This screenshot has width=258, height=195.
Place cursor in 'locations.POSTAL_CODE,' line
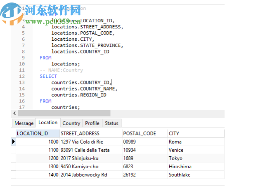tap(83, 33)
